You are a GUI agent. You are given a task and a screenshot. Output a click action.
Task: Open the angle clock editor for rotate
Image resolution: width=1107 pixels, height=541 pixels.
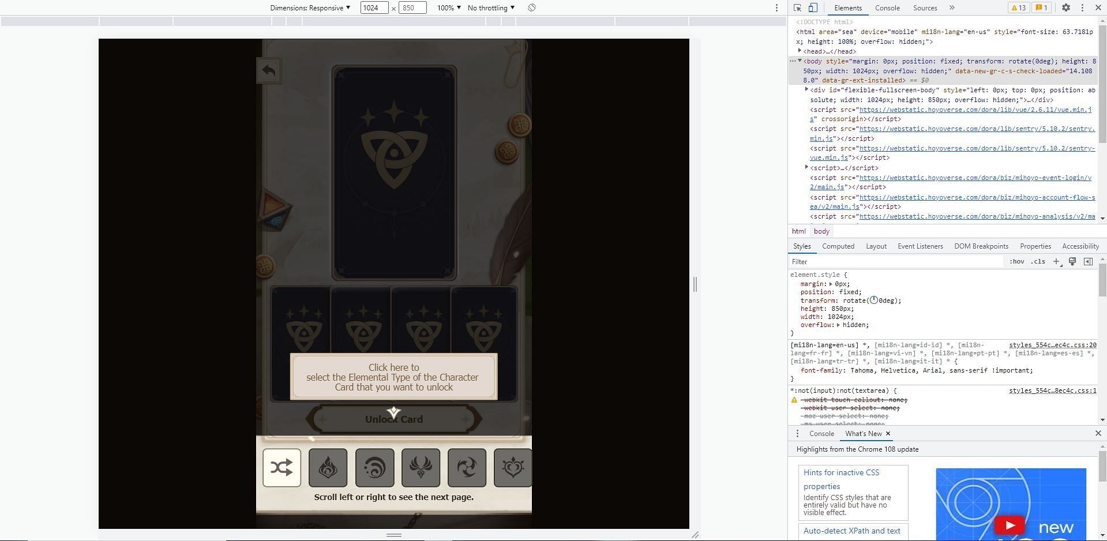tap(874, 300)
